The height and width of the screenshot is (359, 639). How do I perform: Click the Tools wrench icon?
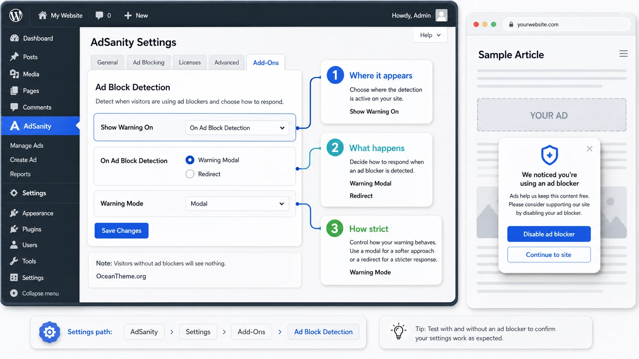14,261
